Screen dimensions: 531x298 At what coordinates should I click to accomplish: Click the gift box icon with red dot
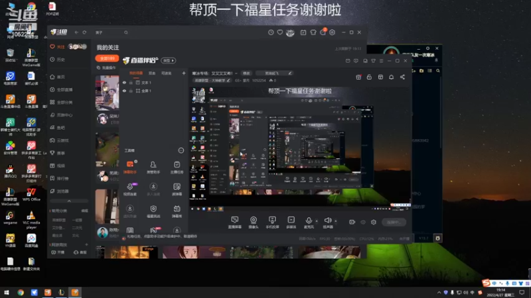coord(358,77)
